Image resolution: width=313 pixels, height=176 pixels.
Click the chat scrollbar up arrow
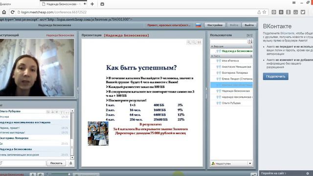[72, 111]
